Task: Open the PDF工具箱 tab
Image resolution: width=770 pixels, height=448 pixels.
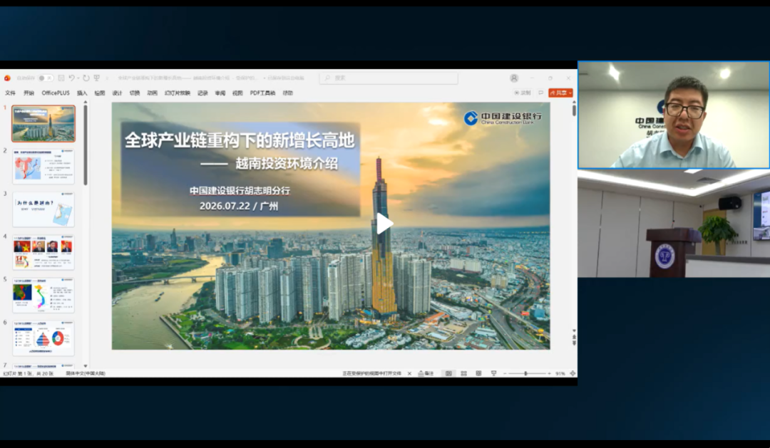Action: pyautogui.click(x=262, y=93)
